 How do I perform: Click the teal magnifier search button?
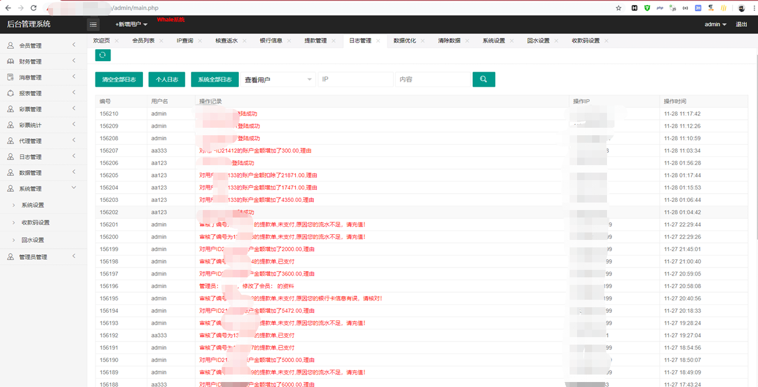click(483, 79)
